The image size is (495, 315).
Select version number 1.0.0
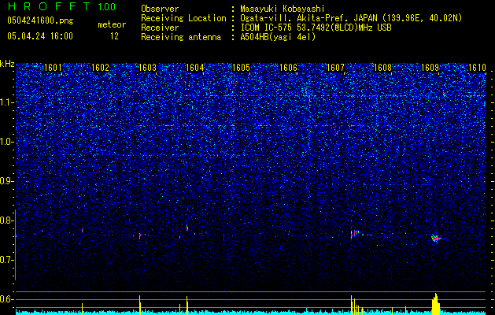107,7
